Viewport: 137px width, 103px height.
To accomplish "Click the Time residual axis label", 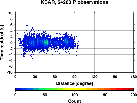I will click(2, 43).
